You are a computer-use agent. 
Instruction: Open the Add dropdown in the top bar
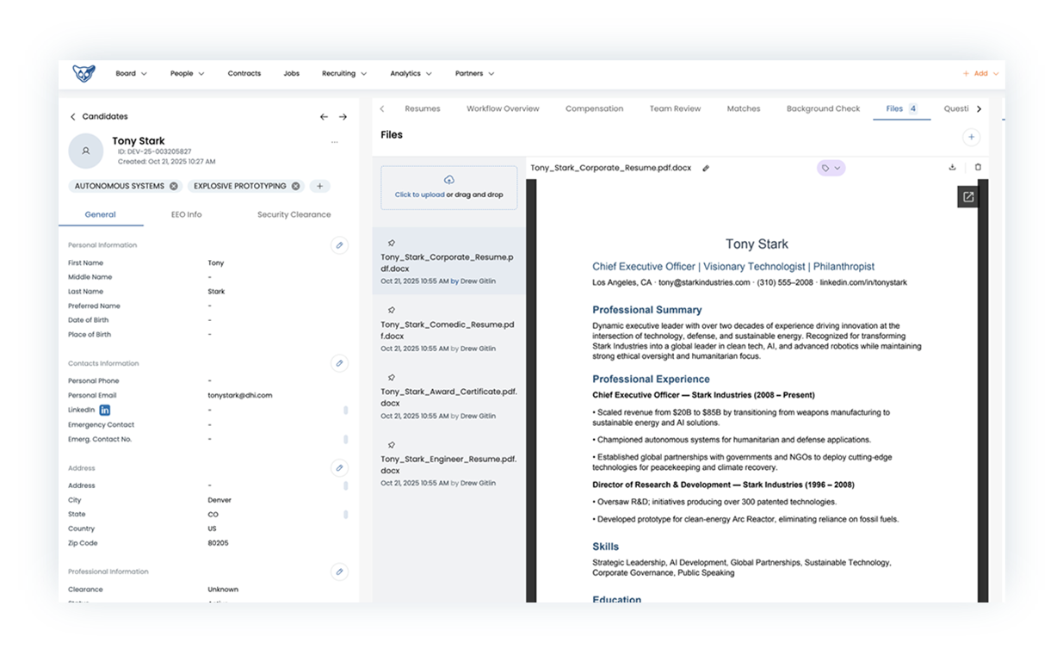click(980, 73)
